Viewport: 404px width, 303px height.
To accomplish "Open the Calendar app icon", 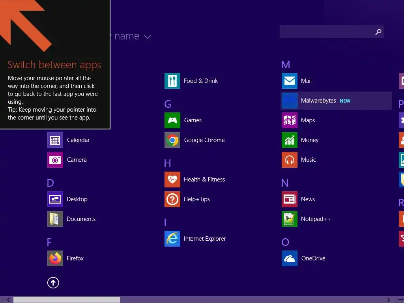I will click(55, 140).
